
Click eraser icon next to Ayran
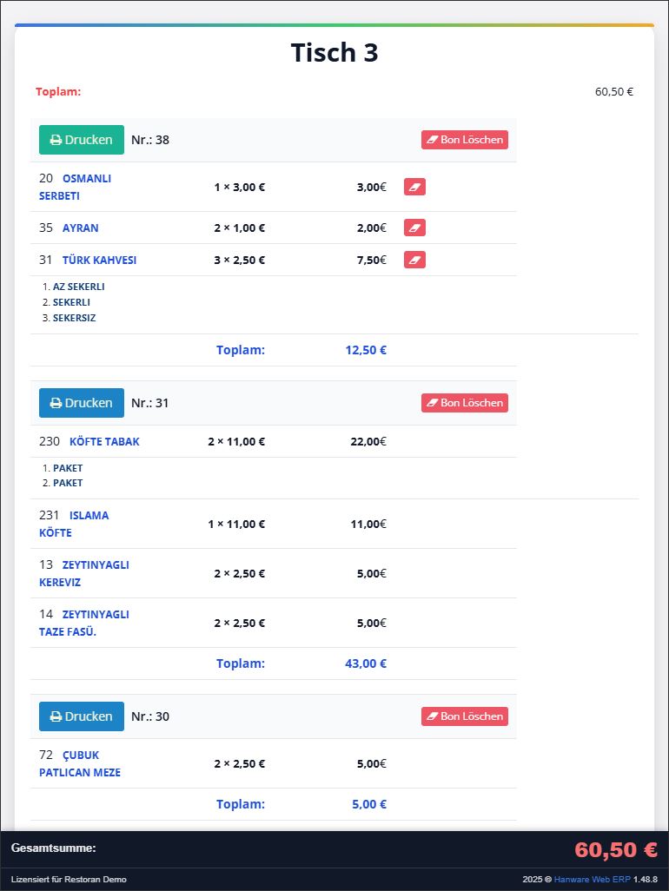click(x=414, y=228)
